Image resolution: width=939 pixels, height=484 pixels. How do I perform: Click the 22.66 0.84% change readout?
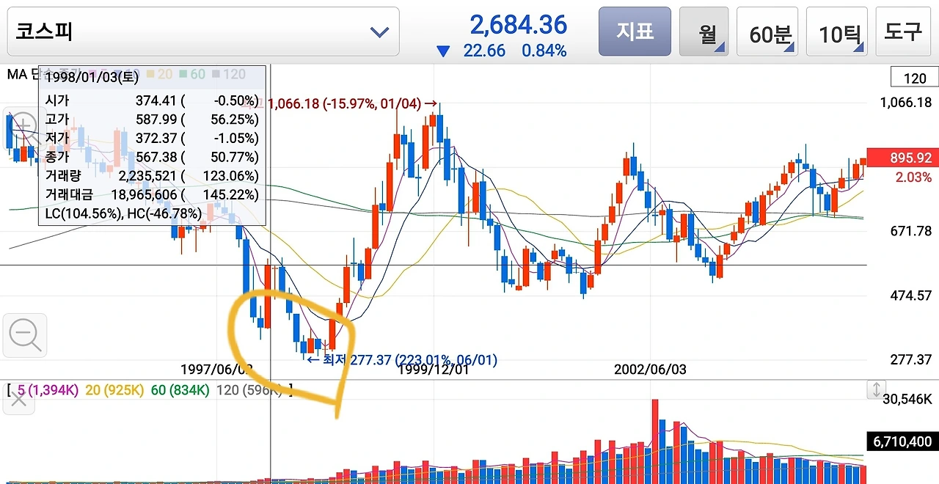click(x=502, y=51)
